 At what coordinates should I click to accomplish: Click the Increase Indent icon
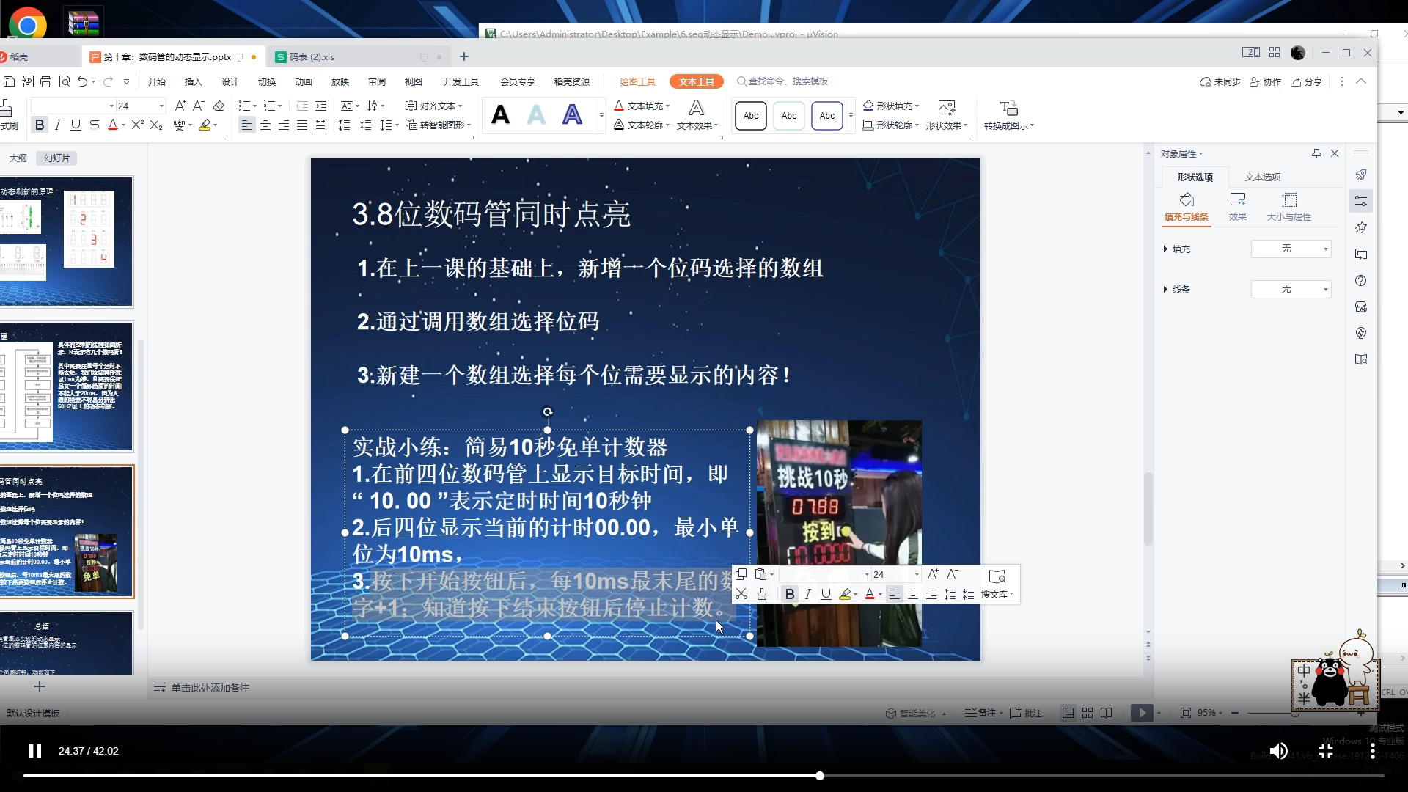point(320,106)
